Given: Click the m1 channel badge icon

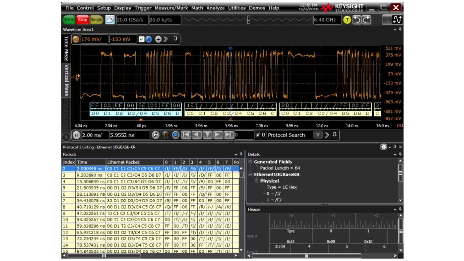Looking at the screenshot, I should (x=76, y=39).
